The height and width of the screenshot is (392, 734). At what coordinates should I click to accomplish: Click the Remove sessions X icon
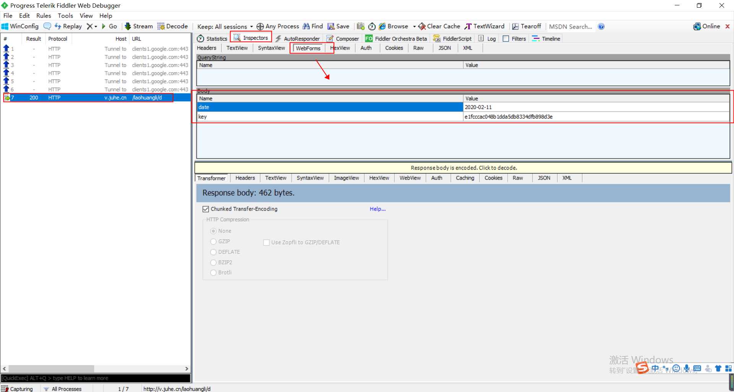point(89,26)
